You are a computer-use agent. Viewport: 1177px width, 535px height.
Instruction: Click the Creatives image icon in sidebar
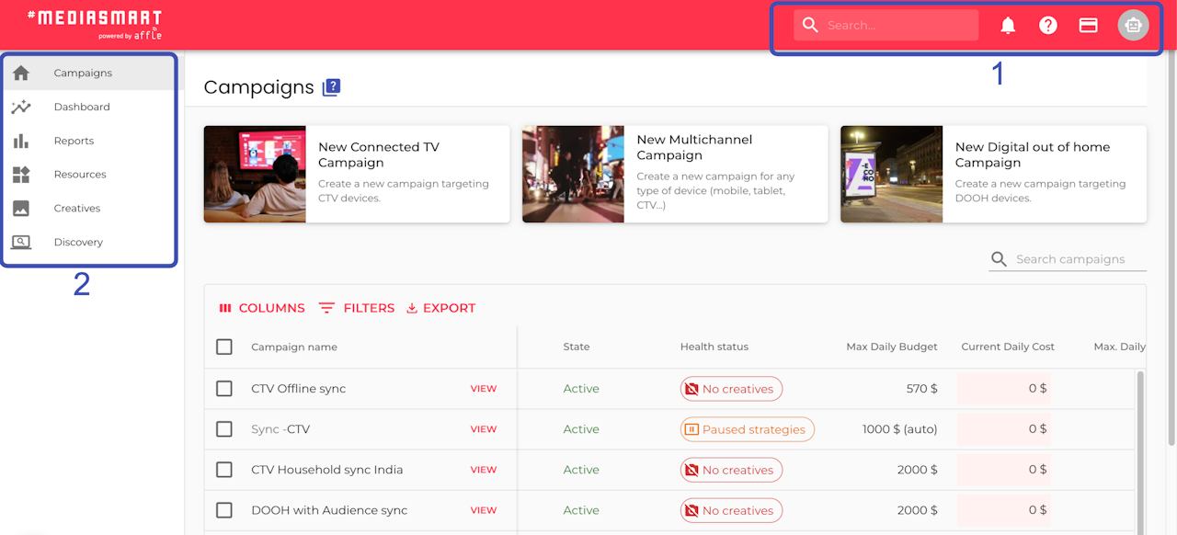click(x=20, y=208)
